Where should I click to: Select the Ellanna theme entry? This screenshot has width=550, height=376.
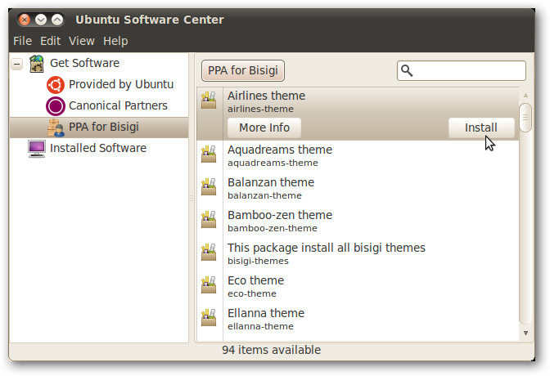pyautogui.click(x=358, y=320)
